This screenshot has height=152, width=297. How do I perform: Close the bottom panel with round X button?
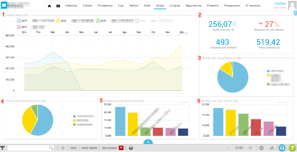click(x=148, y=142)
